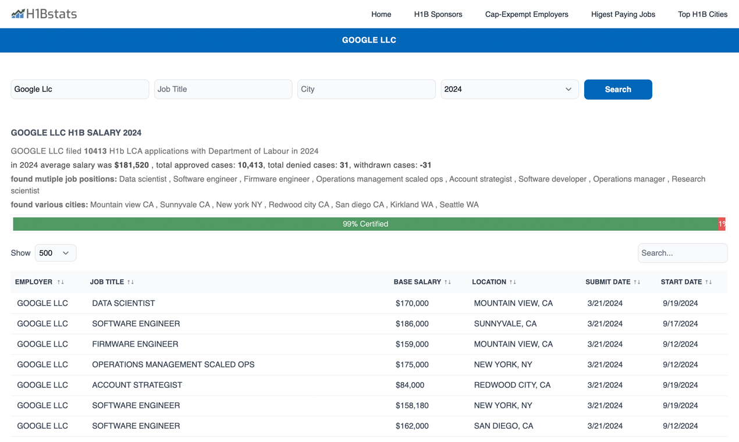Click the table Search... filter box

683,253
